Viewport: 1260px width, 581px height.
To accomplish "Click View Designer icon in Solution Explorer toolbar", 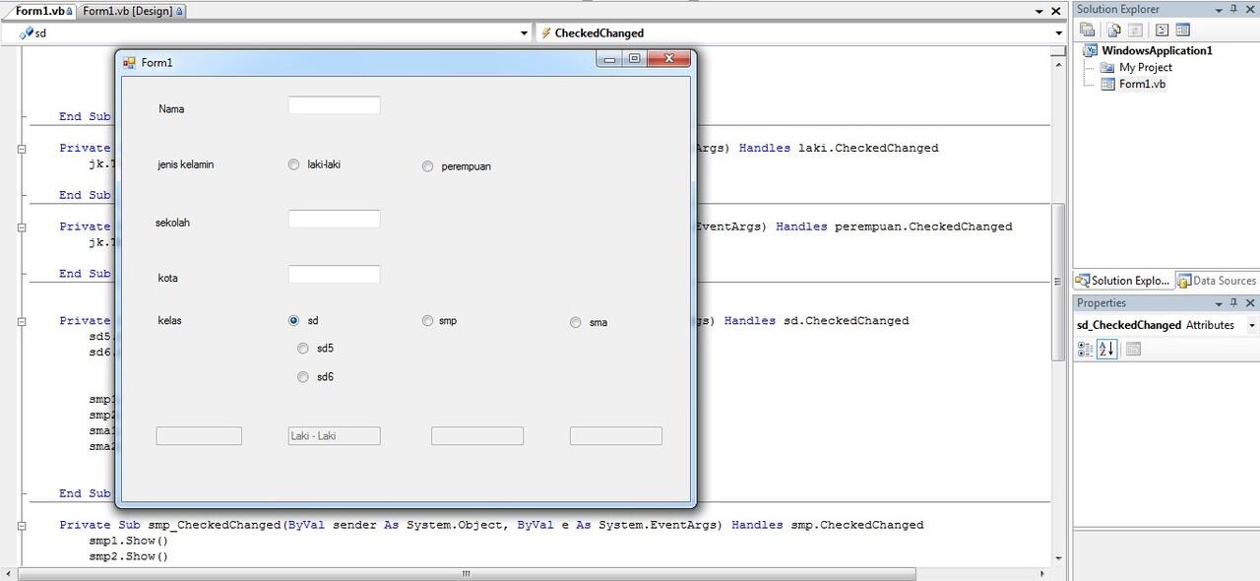I will [1182, 30].
